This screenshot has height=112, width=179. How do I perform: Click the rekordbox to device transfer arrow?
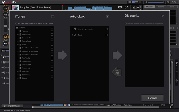(117, 55)
